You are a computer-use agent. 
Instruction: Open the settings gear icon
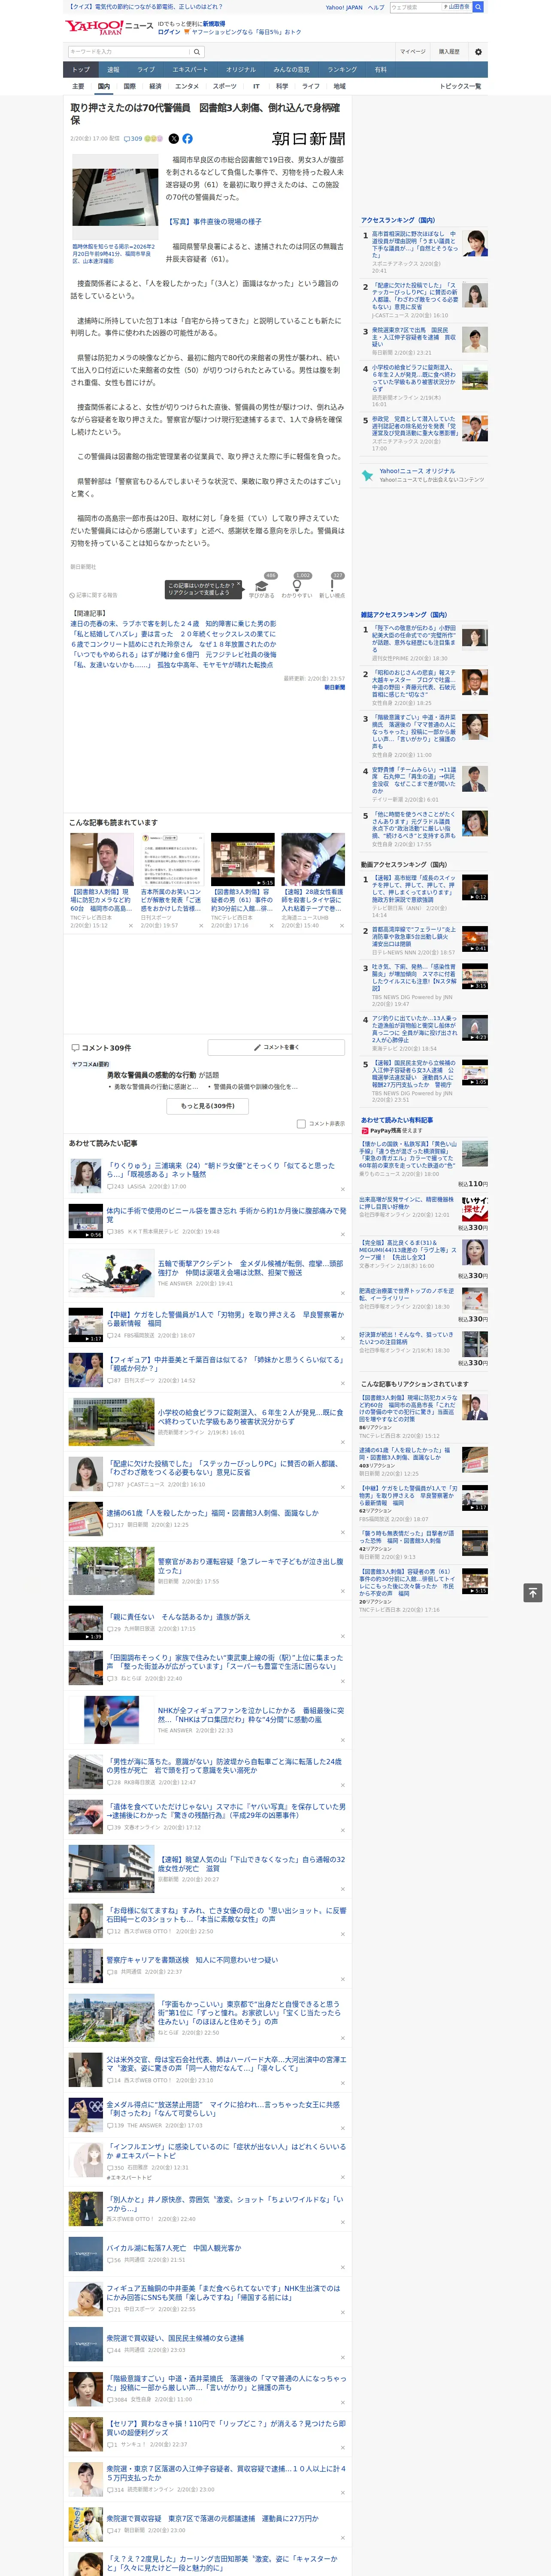(478, 52)
